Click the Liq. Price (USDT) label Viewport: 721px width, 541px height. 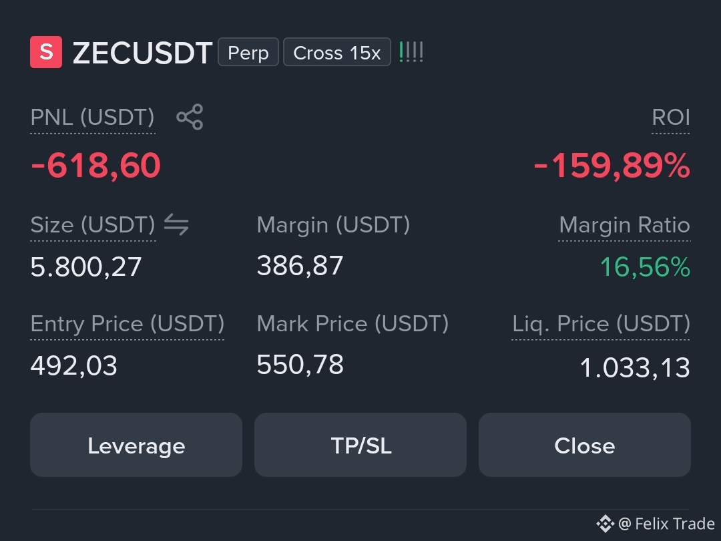click(601, 324)
